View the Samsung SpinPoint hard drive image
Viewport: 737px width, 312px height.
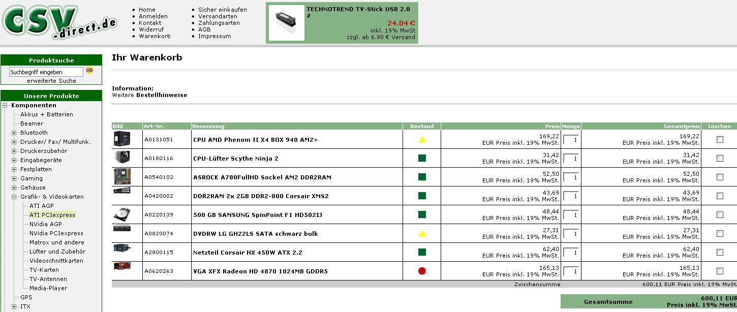pos(122,214)
